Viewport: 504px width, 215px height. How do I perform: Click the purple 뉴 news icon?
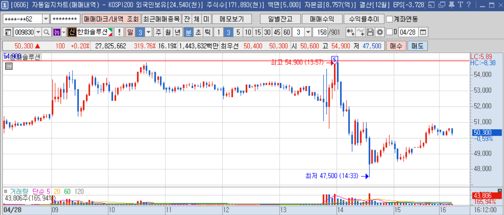click(56, 32)
